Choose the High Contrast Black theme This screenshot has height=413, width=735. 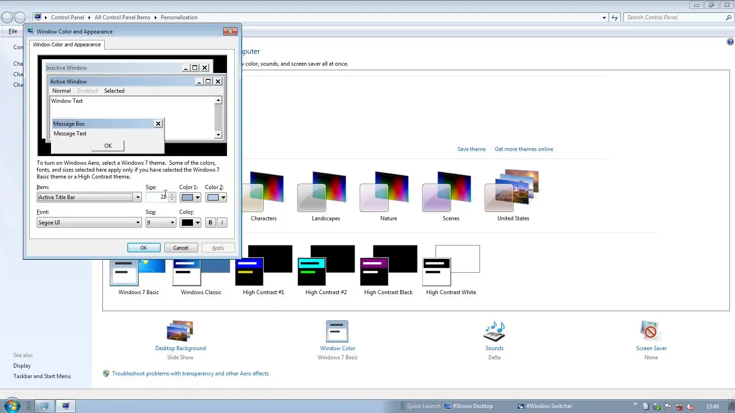pyautogui.click(x=389, y=266)
